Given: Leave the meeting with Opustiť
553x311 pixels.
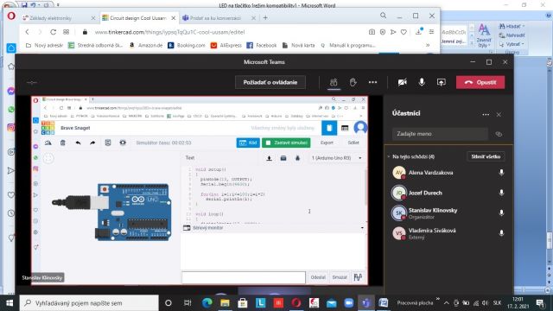Looking at the screenshot, I should (x=480, y=83).
